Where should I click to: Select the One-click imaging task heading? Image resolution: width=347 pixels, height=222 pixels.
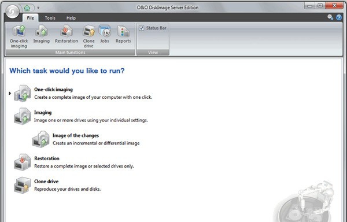[53, 90]
